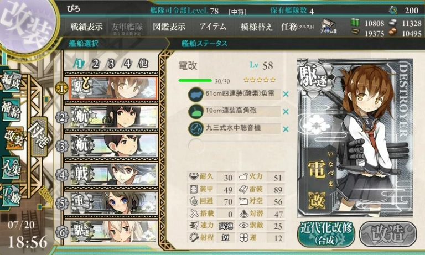Viewport: 425px width, 255px height.
Task: Click the 改造 remodel button
Action: tap(388, 234)
